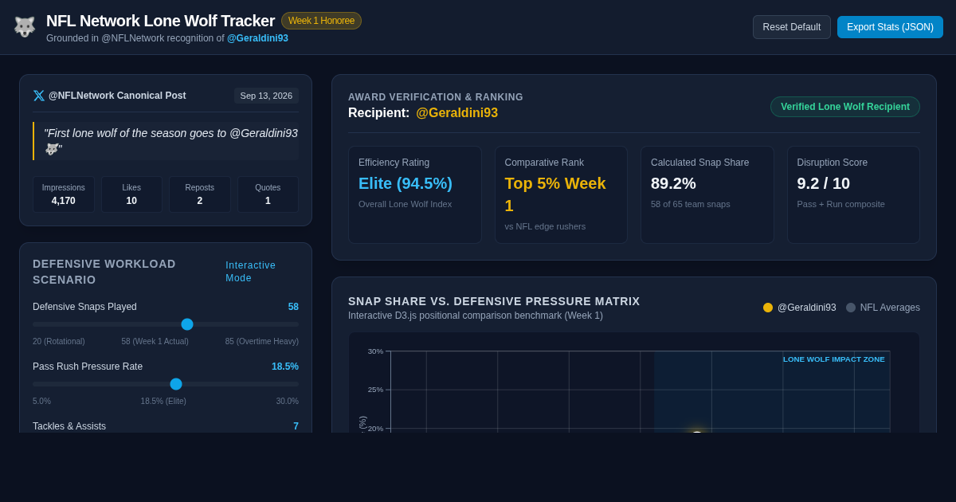Open the @Geraldini93 link in header subtitle

click(x=257, y=38)
